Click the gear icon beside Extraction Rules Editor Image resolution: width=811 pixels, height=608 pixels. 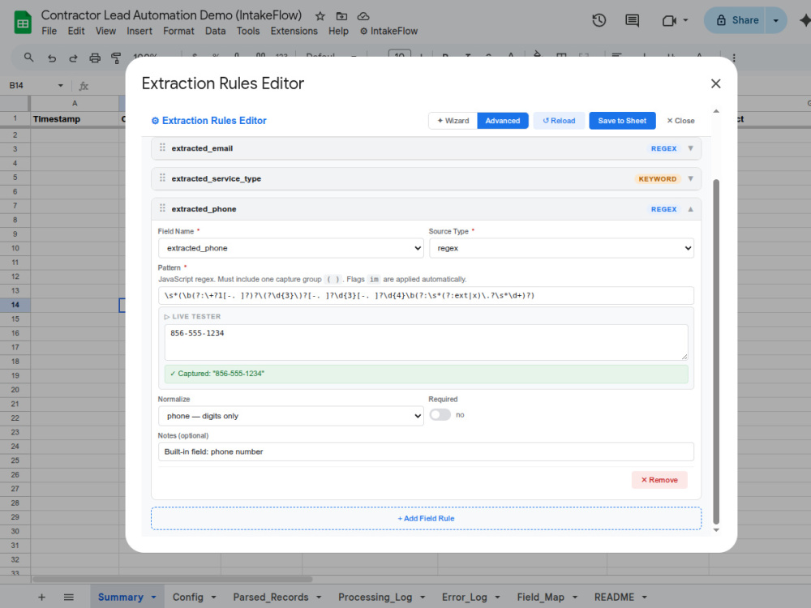pyautogui.click(x=155, y=121)
